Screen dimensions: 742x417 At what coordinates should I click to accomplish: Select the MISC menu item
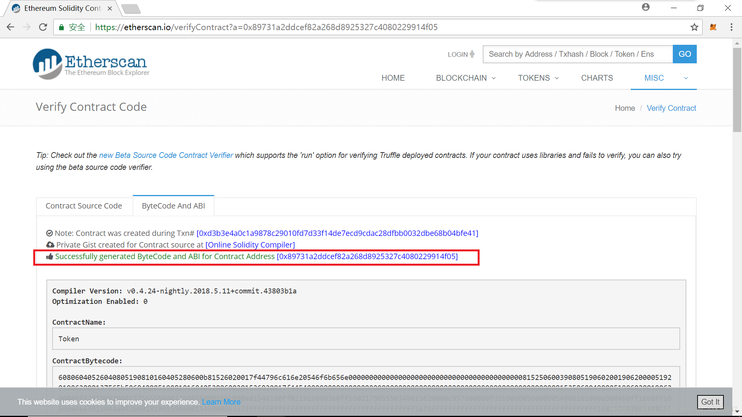coord(654,78)
